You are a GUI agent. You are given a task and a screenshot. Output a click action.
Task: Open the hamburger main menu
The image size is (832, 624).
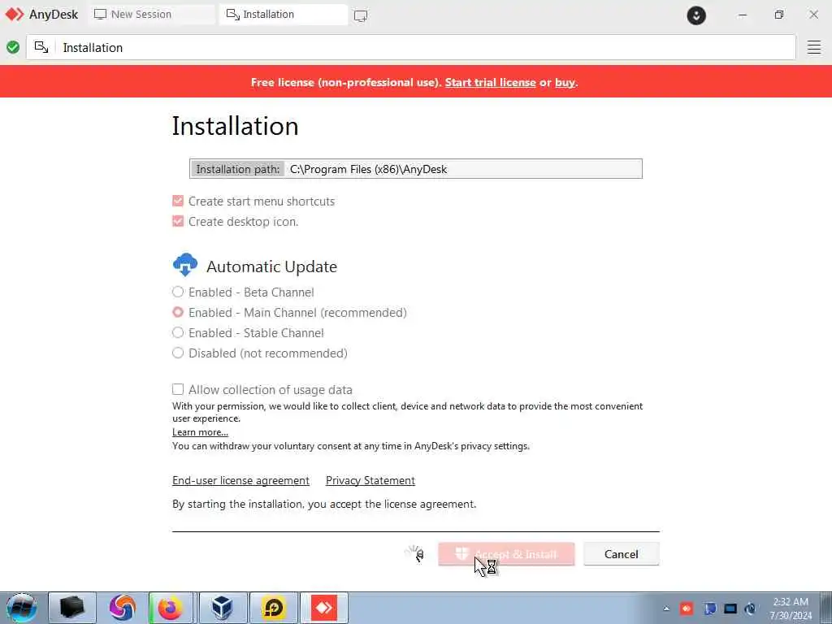click(x=814, y=47)
